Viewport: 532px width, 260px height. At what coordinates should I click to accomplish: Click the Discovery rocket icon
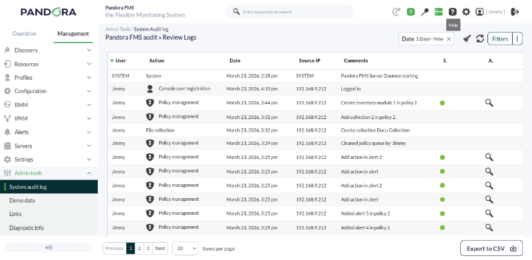[7, 51]
